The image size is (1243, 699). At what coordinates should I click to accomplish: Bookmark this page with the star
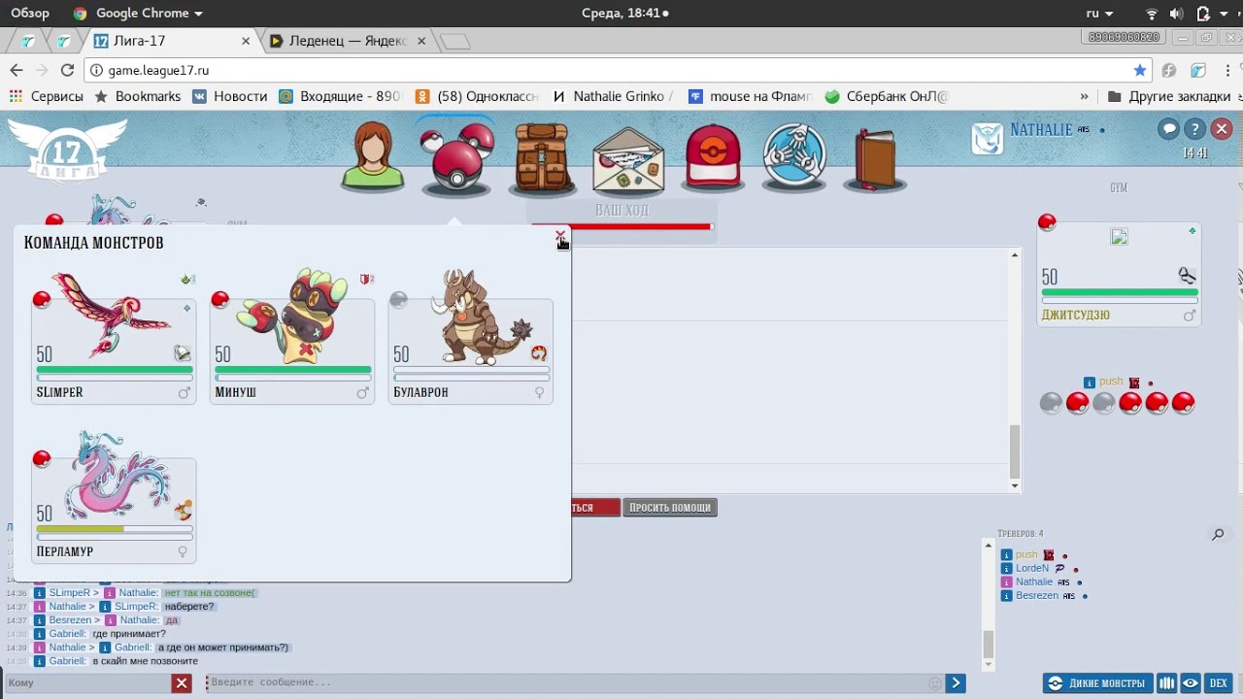coord(1139,70)
